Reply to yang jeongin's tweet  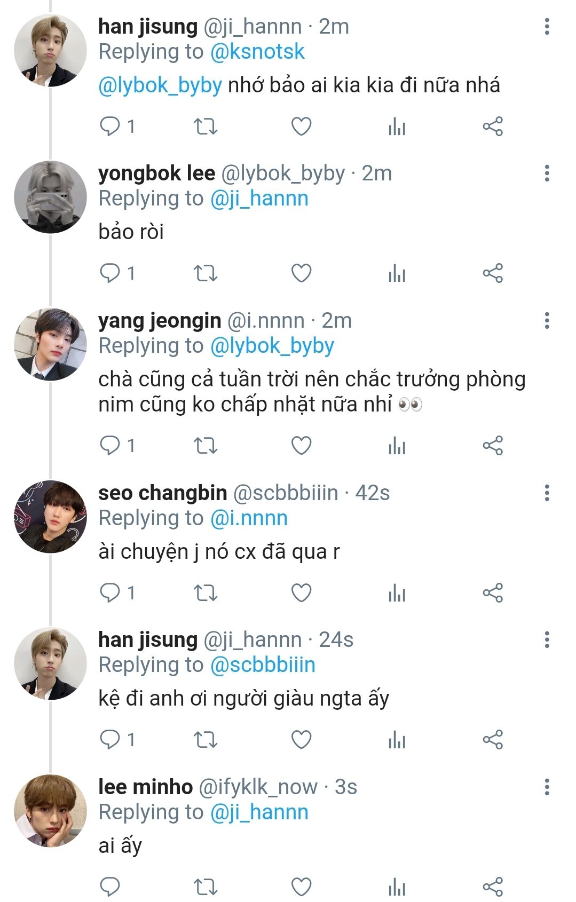[x=110, y=445]
